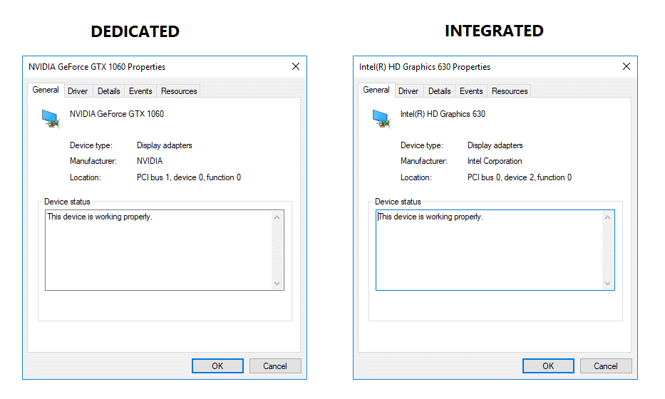Open the Details tab in the NVIDIA properties window

109,91
